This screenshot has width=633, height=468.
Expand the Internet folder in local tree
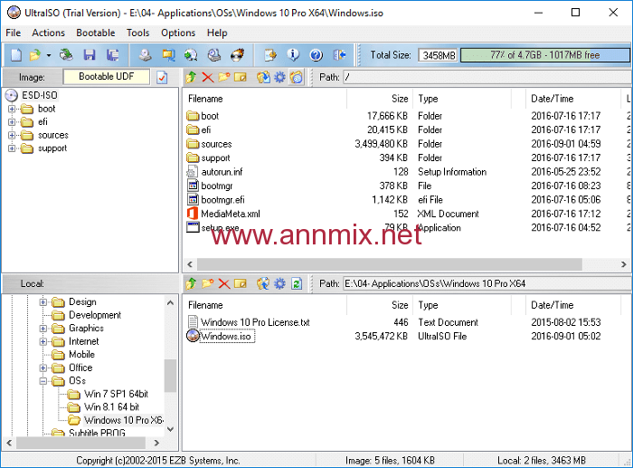tap(43, 342)
